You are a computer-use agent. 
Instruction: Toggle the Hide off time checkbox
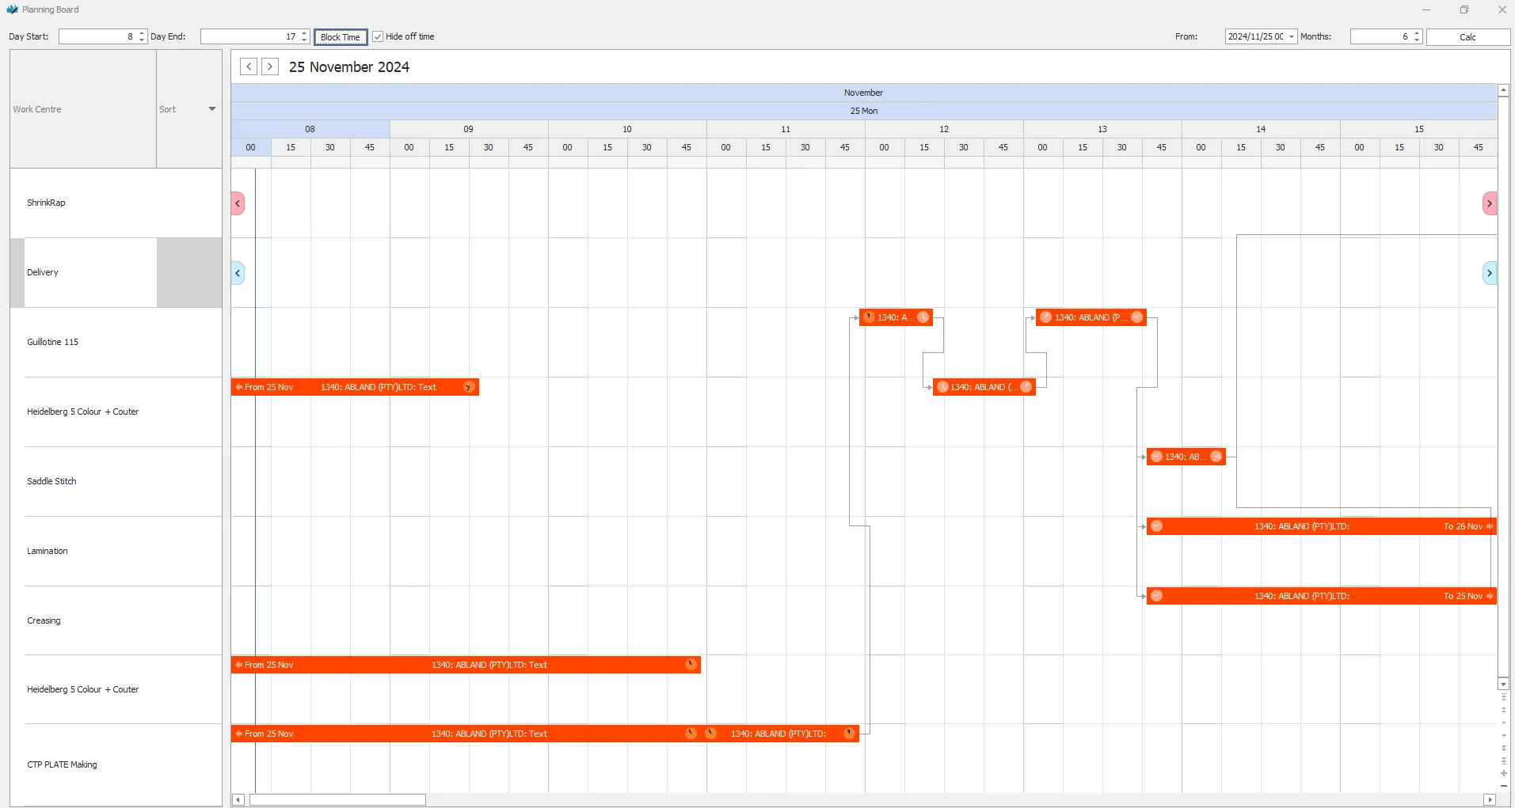(x=379, y=36)
